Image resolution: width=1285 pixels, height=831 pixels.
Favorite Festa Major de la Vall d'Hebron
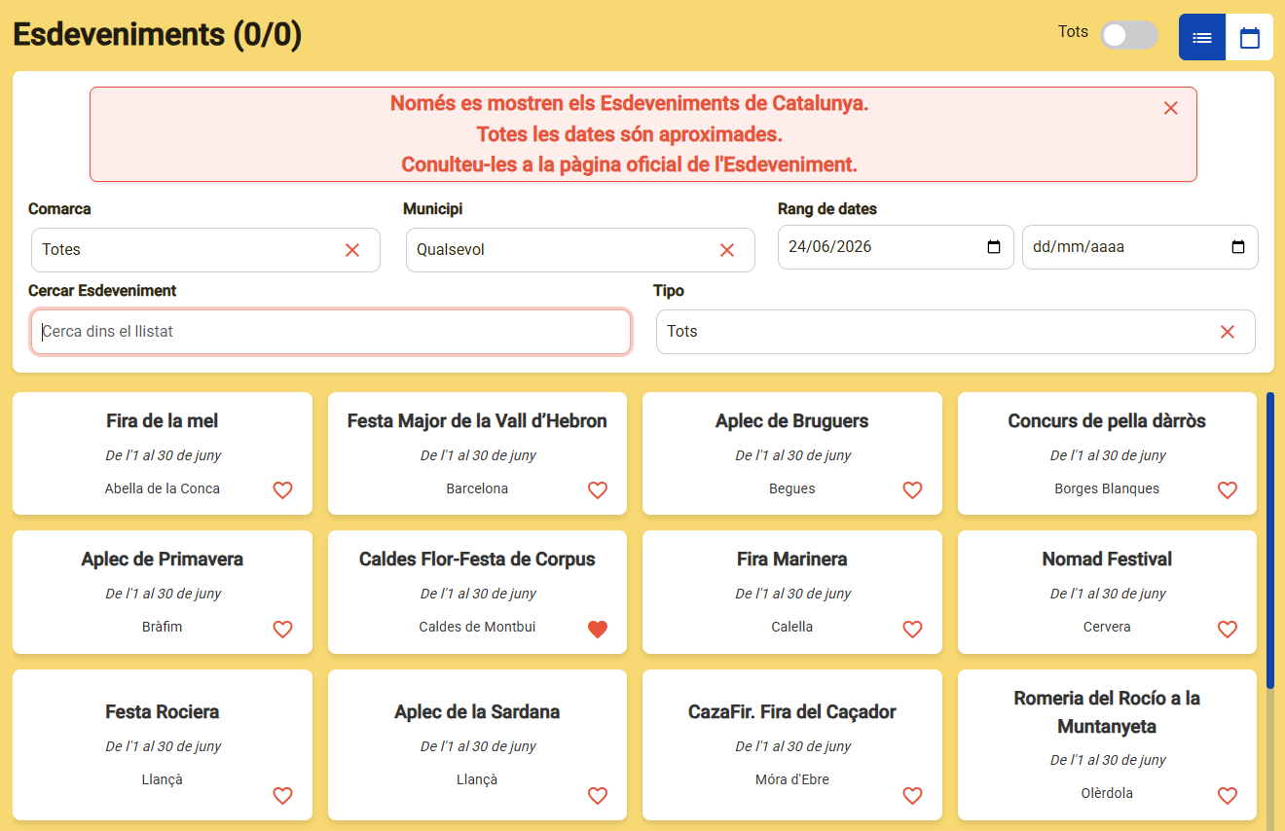pyautogui.click(x=598, y=490)
